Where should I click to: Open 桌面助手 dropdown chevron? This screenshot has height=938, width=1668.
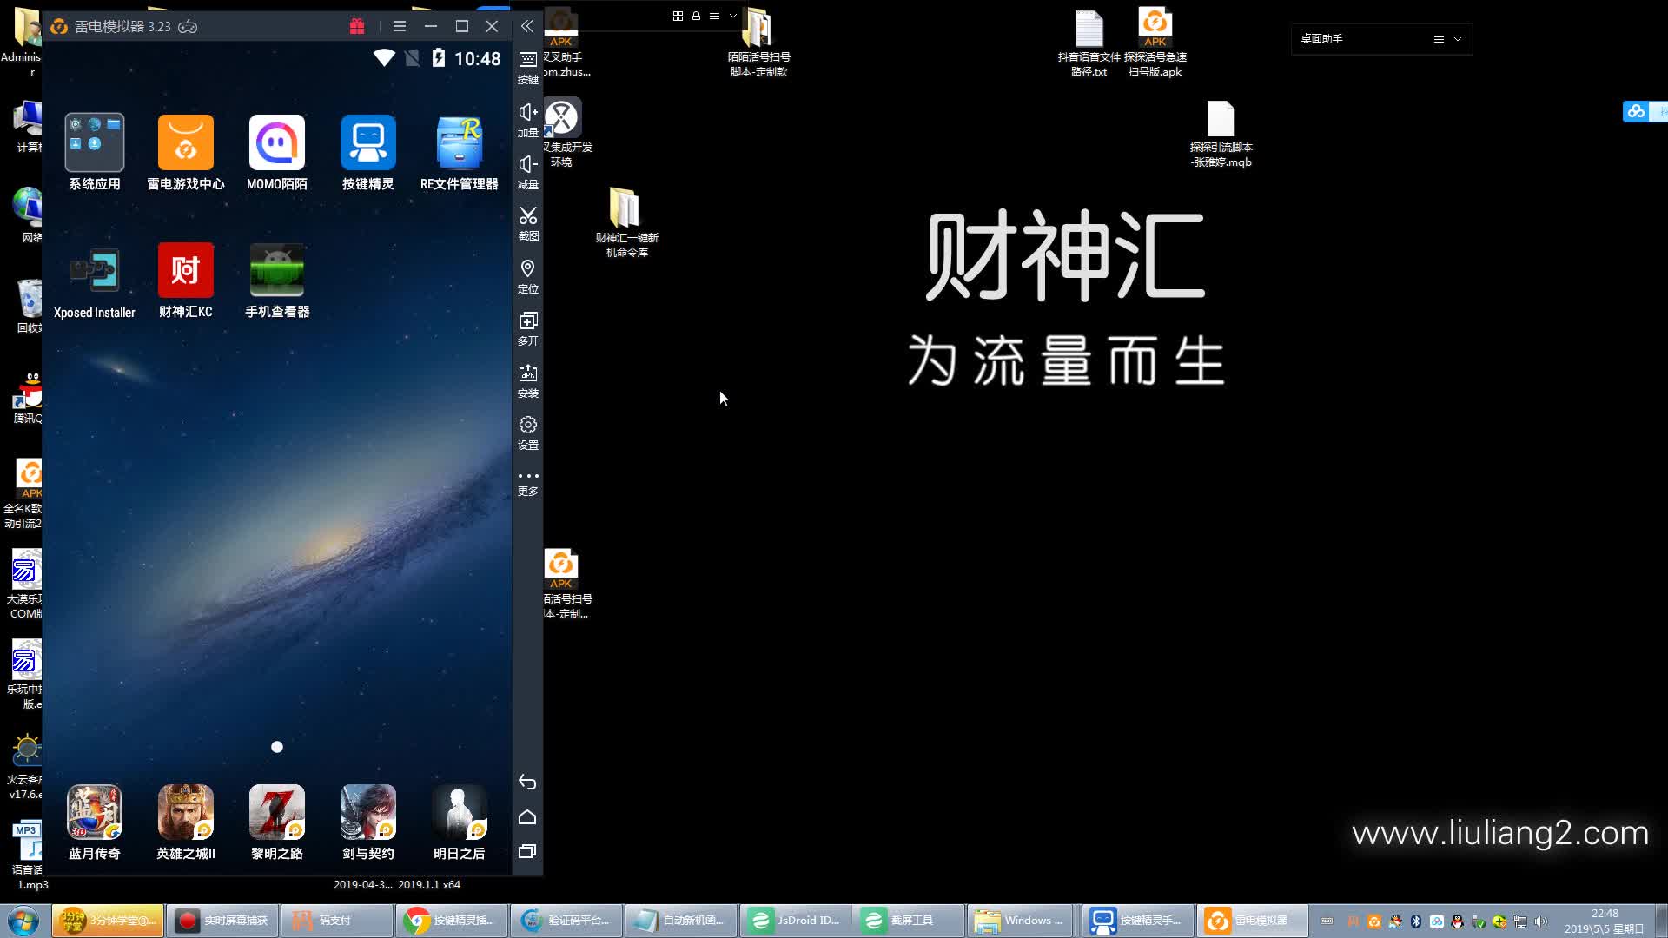(1458, 39)
